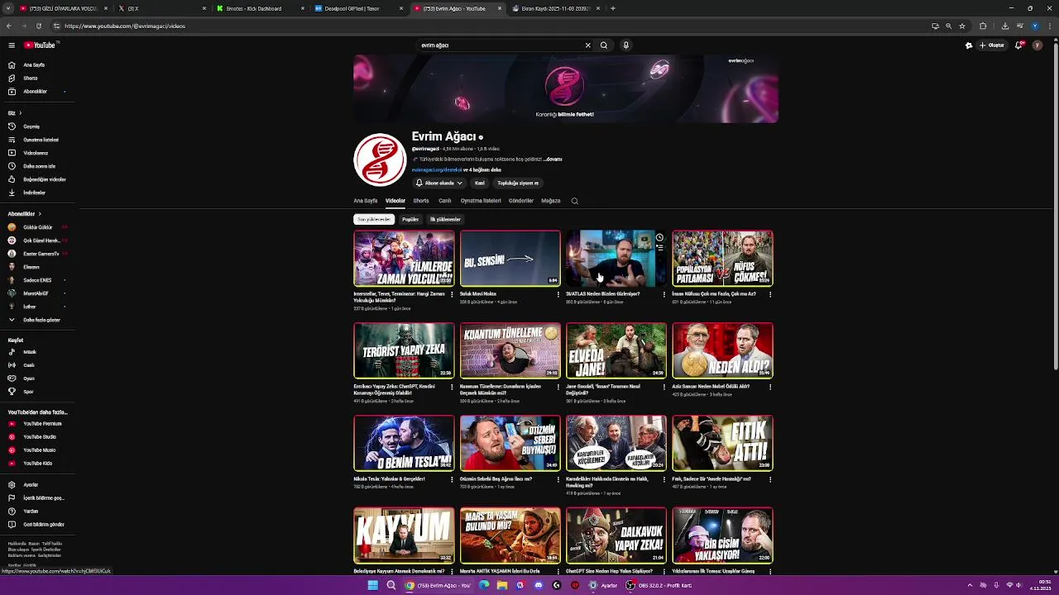This screenshot has height=595, width=1059.
Task: Bookmark this page with star icon
Action: click(962, 26)
